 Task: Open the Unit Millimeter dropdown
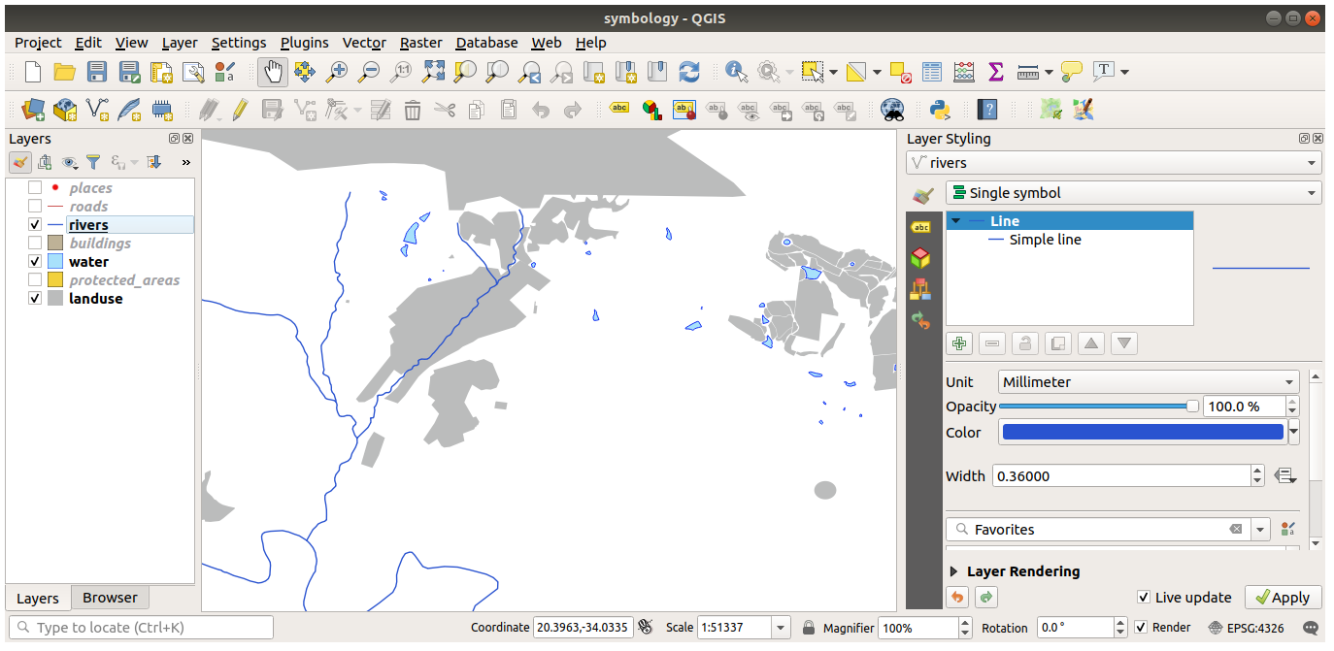click(x=1149, y=381)
